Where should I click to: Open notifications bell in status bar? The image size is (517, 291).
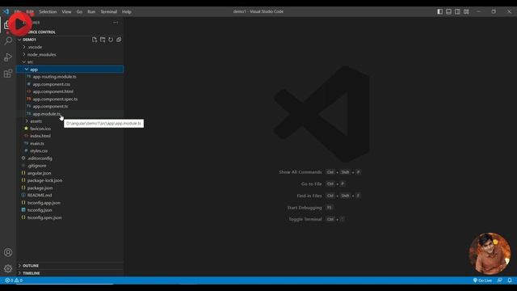click(x=510, y=280)
